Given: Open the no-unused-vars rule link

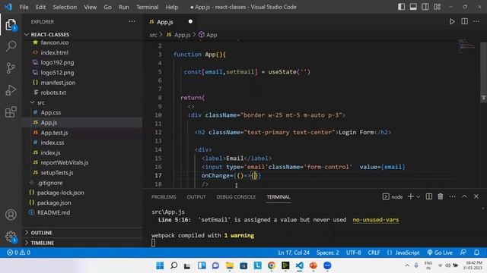Looking at the screenshot, I should 375,220.
